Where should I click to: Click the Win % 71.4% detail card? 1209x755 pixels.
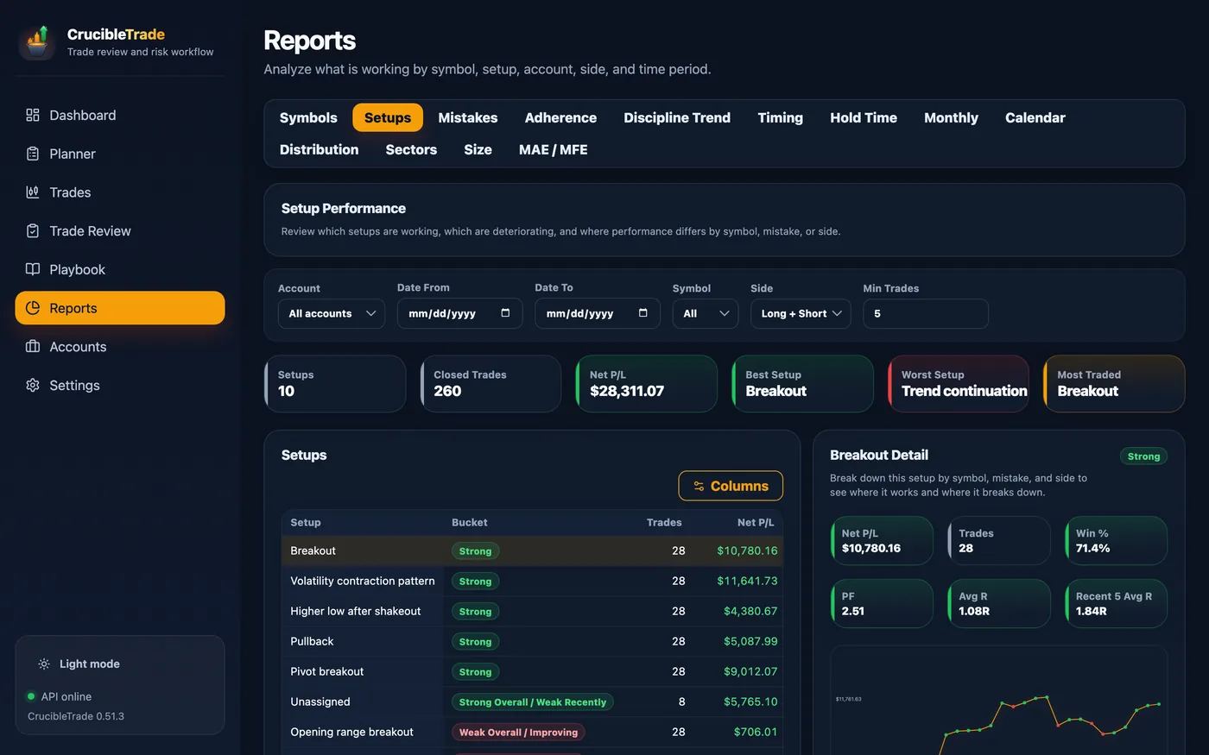click(x=1116, y=541)
